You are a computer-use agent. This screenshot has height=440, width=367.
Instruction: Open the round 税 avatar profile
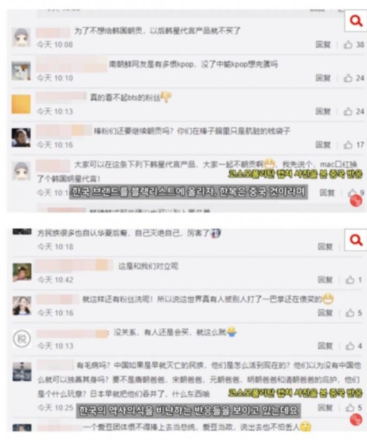[x=22, y=339]
